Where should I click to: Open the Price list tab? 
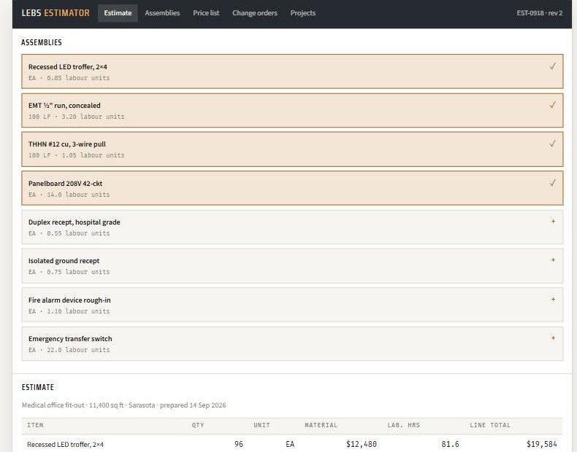click(x=206, y=13)
